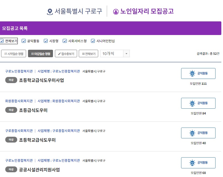The image size is (223, 177).
Task: Open the 초등학교급식도우미 posting by 구로종합사회복지관
Action: point(37,140)
